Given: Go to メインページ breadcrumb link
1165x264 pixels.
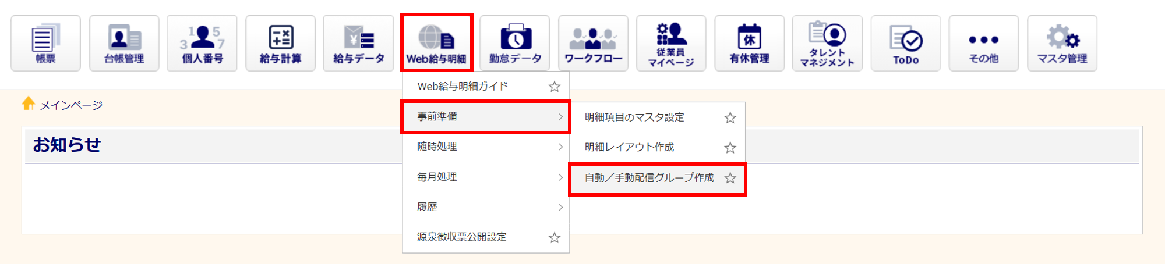Looking at the screenshot, I should 71,105.
